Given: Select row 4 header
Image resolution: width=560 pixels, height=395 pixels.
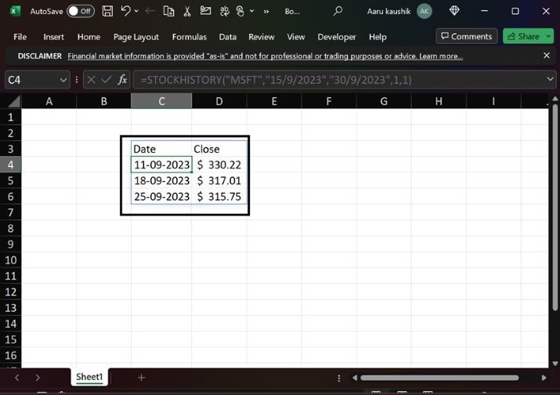Looking at the screenshot, I should pos(11,165).
